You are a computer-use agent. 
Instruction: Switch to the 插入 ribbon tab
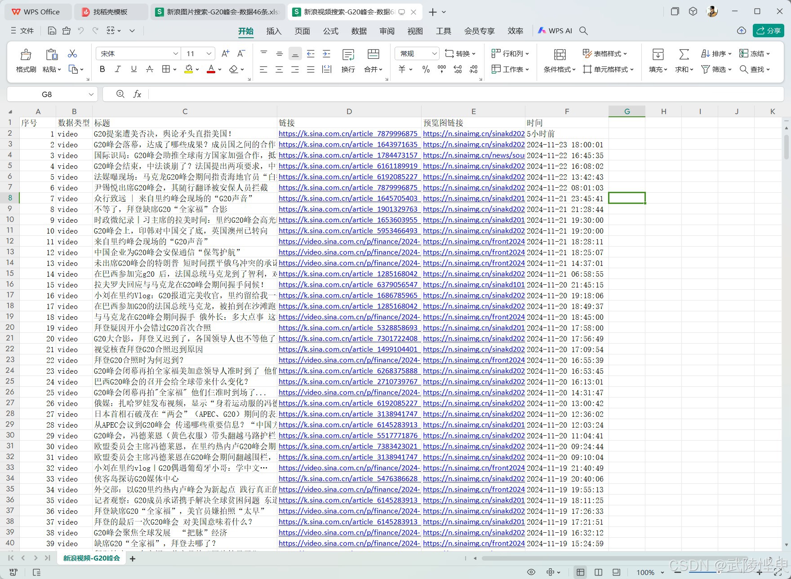274,31
